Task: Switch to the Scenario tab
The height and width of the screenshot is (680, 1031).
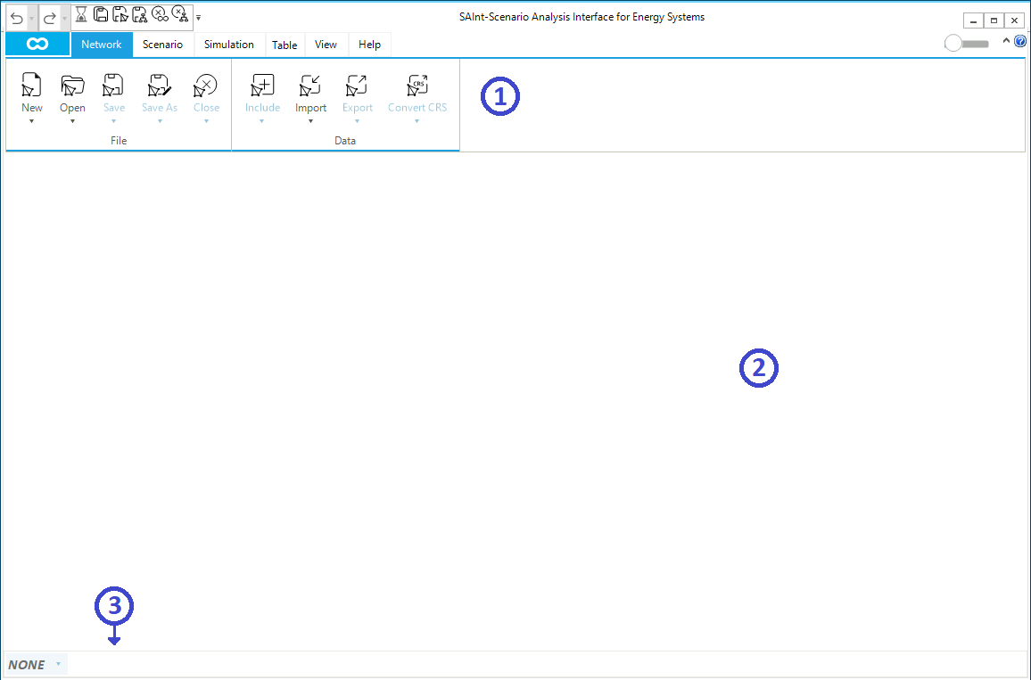Action: [x=162, y=45]
